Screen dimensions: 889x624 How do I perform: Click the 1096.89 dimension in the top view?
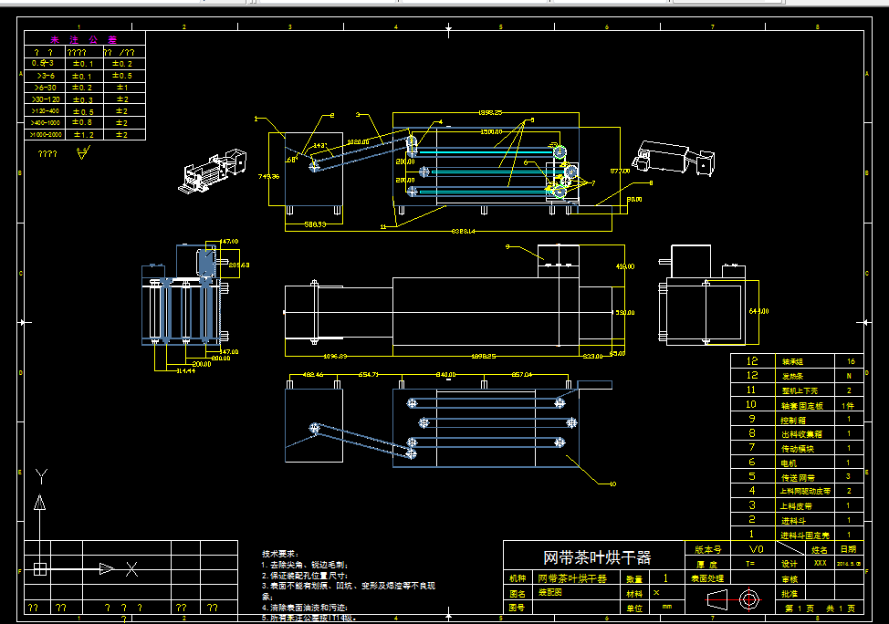[x=335, y=357]
